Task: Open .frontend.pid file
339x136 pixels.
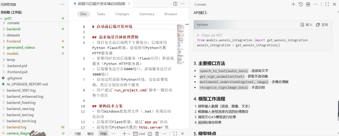Action: click(35, 72)
